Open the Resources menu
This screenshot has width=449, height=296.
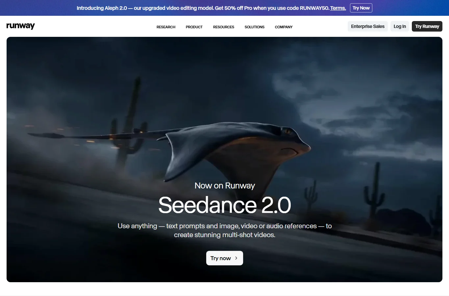[x=224, y=27]
